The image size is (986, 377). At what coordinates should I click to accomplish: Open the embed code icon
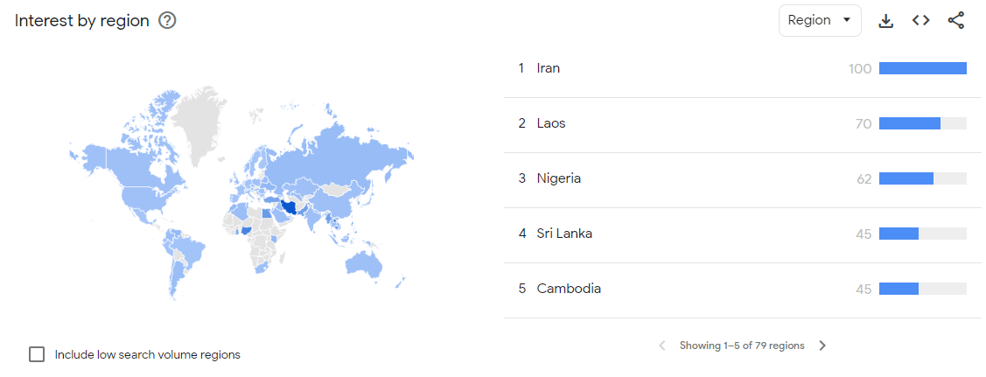click(x=920, y=21)
